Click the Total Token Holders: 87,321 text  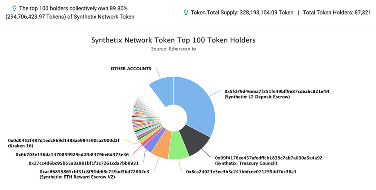337,13
